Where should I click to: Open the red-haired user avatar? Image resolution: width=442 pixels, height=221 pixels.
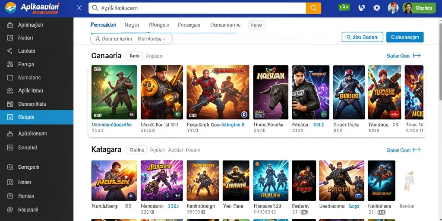(x=393, y=8)
